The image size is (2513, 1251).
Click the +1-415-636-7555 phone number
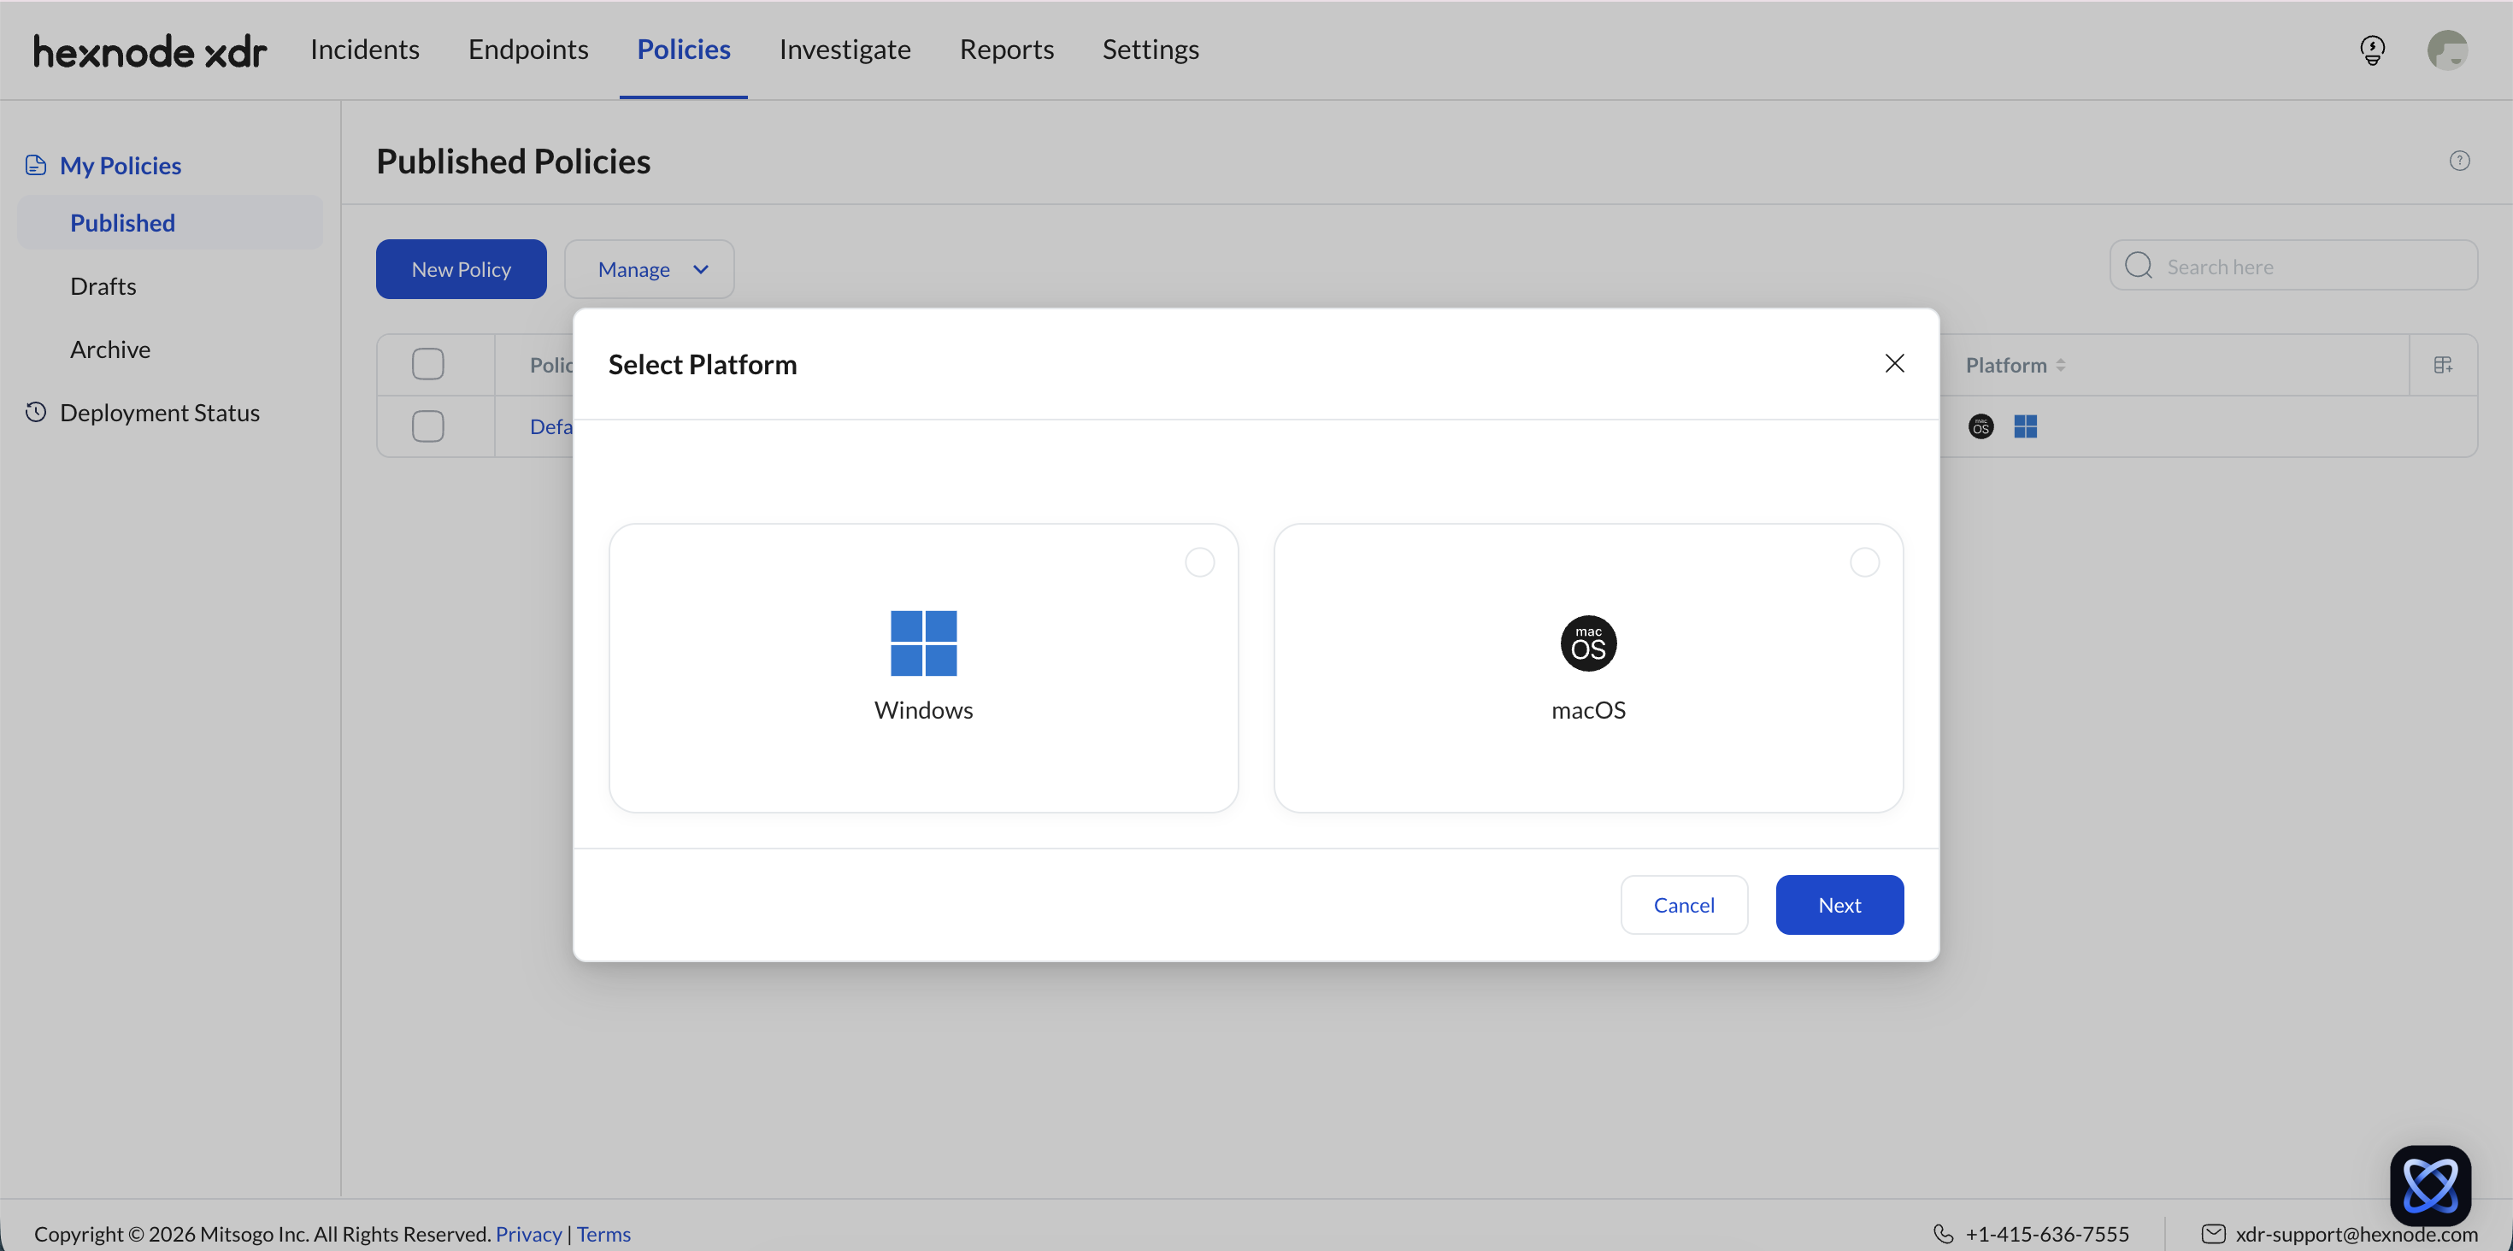[2046, 1233]
